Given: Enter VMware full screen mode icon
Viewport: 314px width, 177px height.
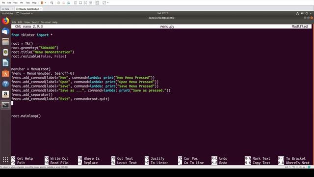Looking at the screenshot, I should (85, 3).
